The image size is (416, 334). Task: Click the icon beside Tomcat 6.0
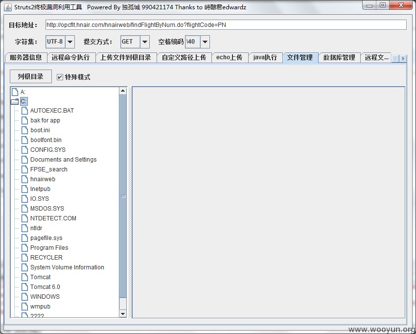(24, 287)
